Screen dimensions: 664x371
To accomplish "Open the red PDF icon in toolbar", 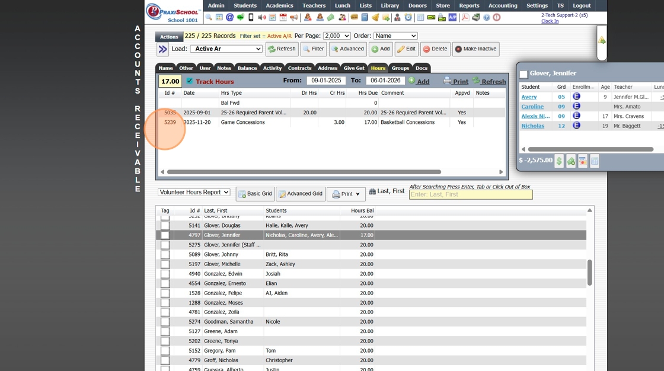I will point(465,17).
